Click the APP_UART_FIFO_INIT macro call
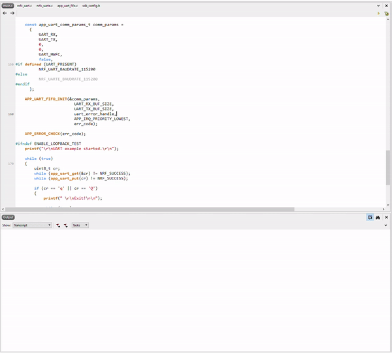This screenshot has width=392, height=353. click(46, 99)
